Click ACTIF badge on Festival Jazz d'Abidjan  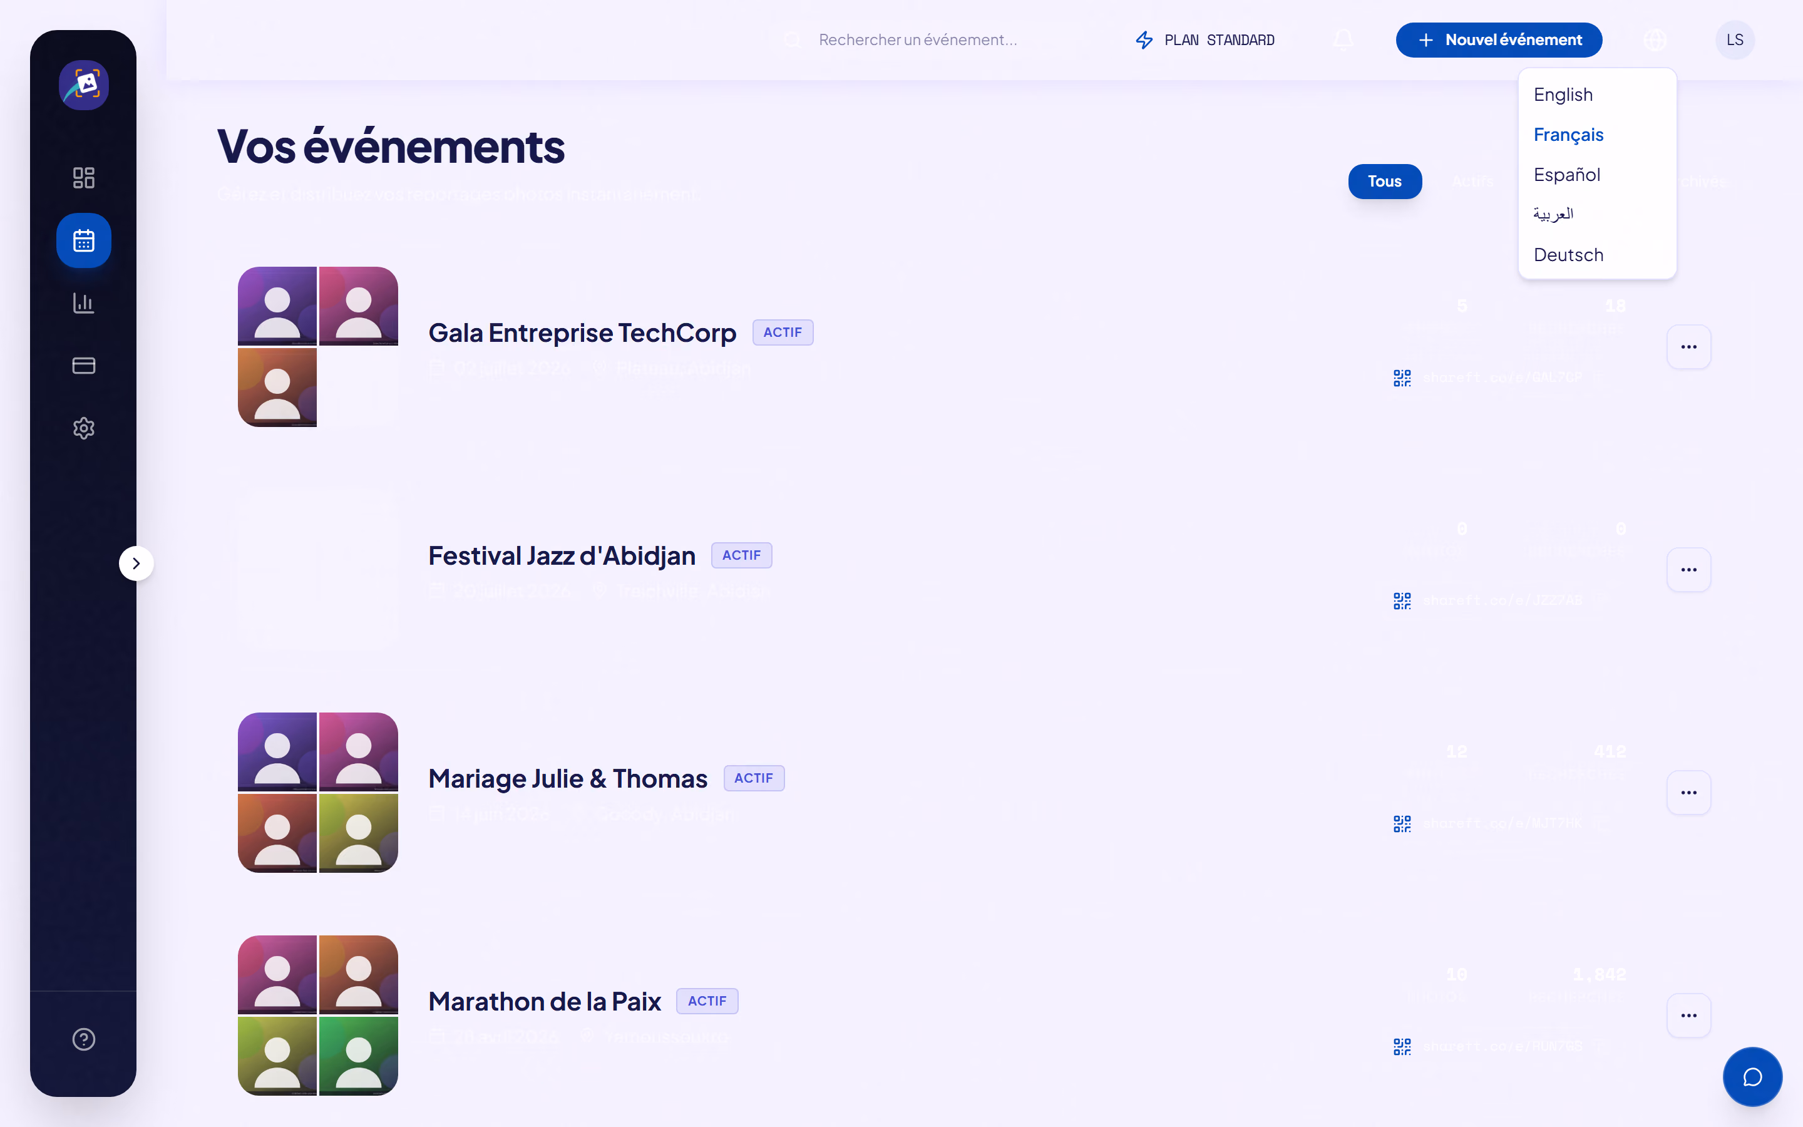(x=741, y=555)
